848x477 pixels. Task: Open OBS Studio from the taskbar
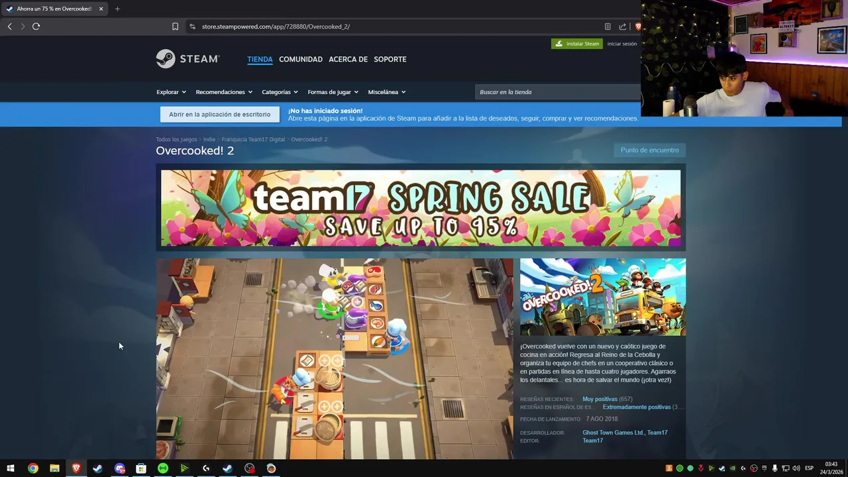click(249, 468)
